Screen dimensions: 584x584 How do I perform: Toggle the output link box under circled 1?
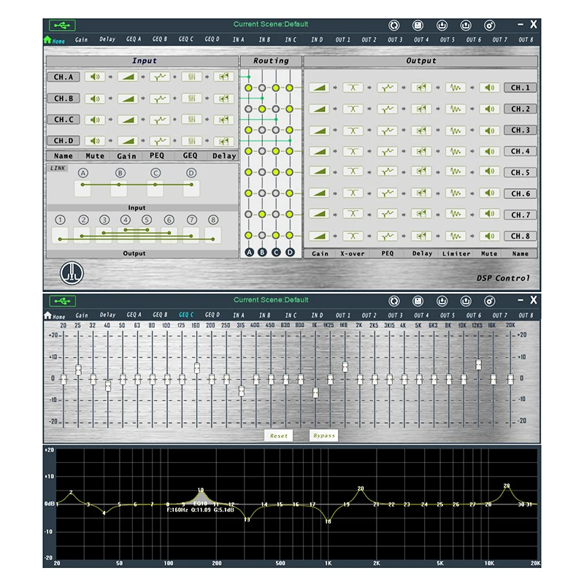tap(60, 235)
